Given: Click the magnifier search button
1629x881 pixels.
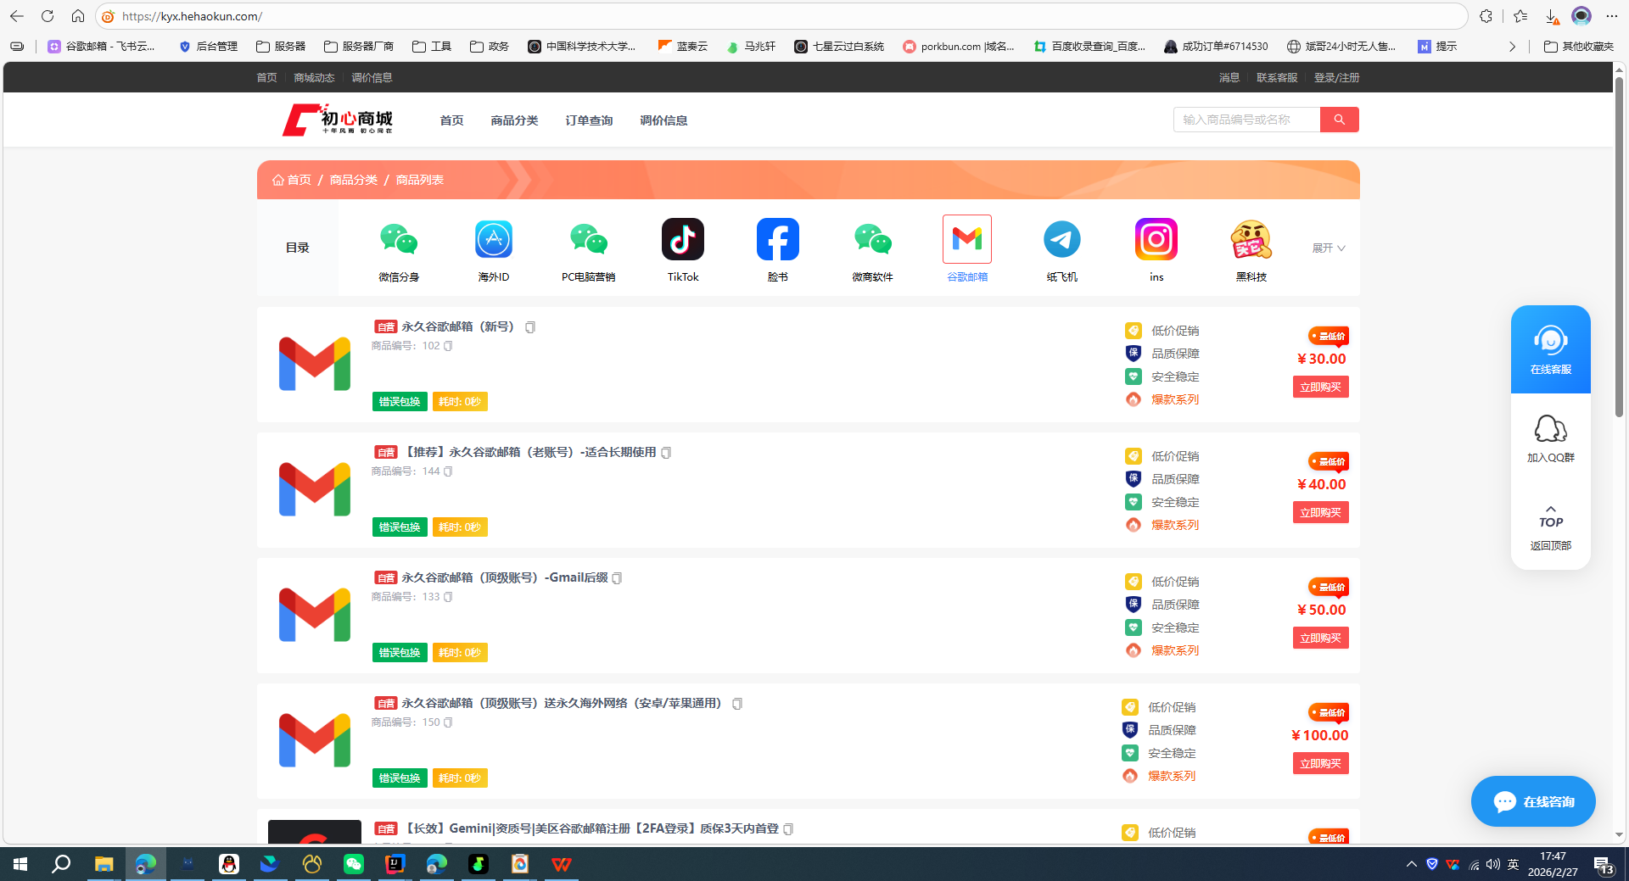Looking at the screenshot, I should pyautogui.click(x=1339, y=119).
